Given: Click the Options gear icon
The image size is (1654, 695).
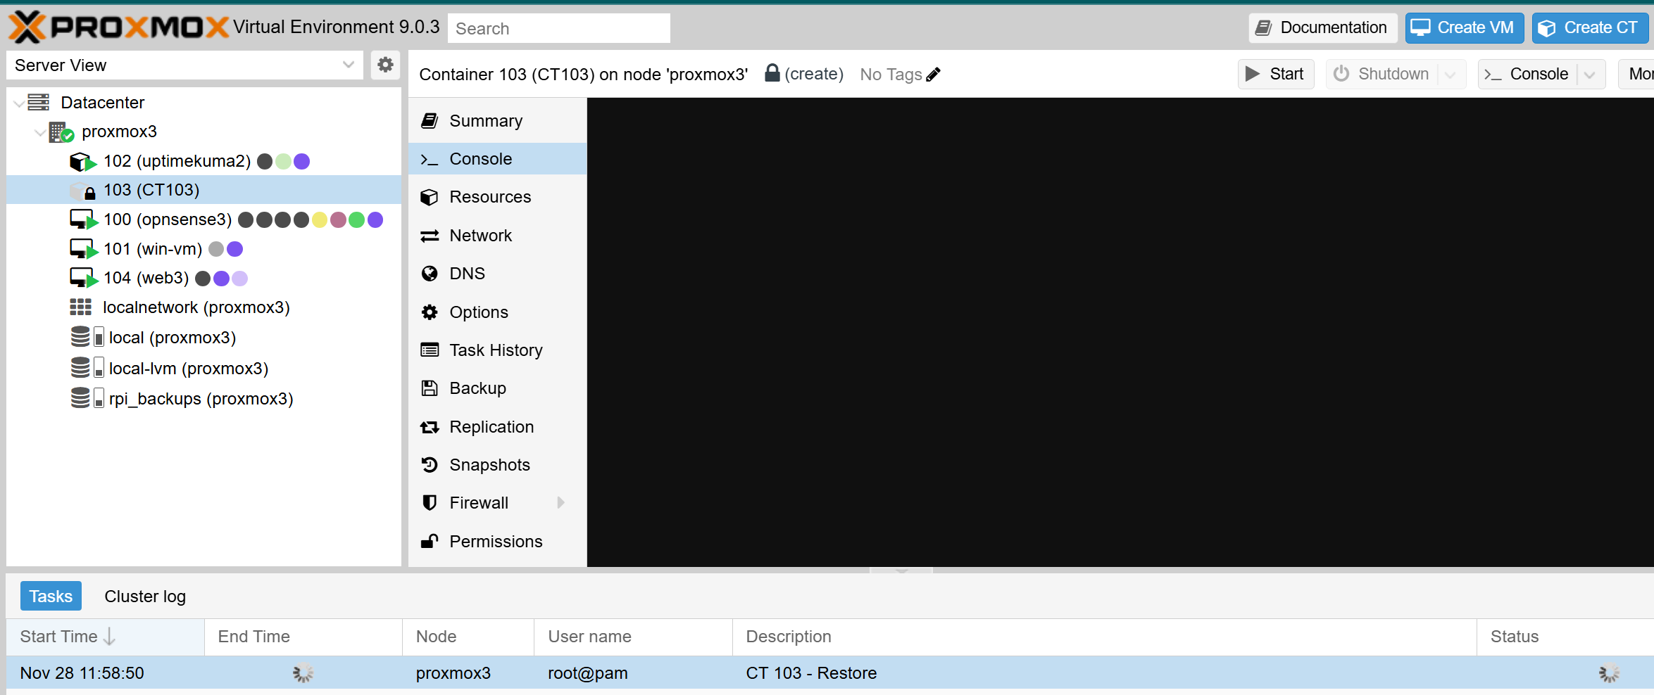Looking at the screenshot, I should [430, 312].
